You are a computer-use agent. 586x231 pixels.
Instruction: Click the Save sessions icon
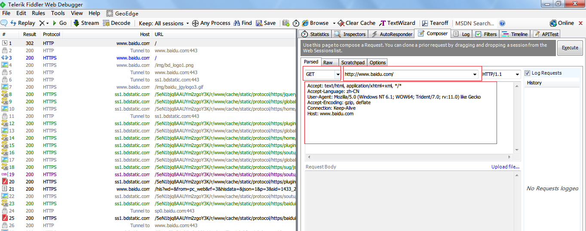pos(259,23)
